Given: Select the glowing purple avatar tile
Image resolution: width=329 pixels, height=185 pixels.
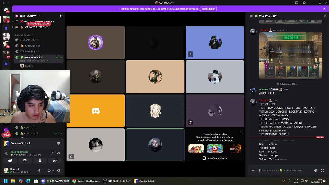Looking at the screenshot, I should pos(96,42).
